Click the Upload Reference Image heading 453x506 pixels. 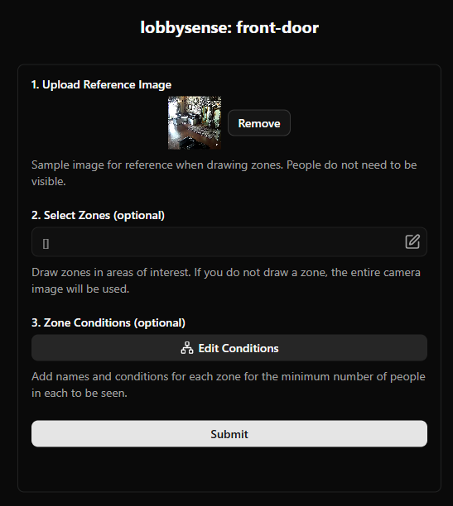tap(101, 84)
